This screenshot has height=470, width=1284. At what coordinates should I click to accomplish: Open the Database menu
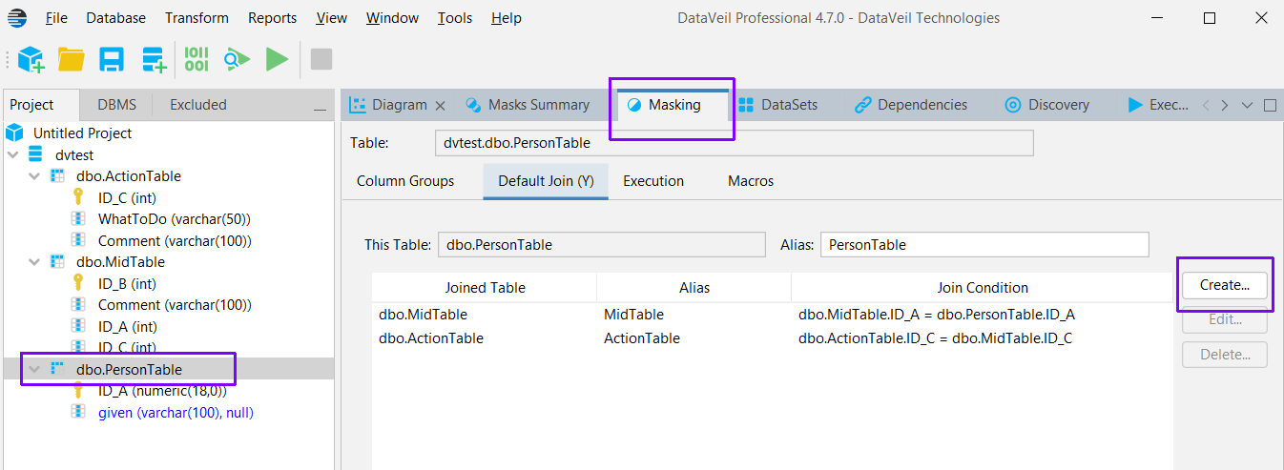point(116,18)
